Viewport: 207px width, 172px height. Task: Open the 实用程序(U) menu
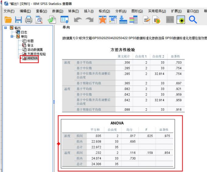pos(157,11)
